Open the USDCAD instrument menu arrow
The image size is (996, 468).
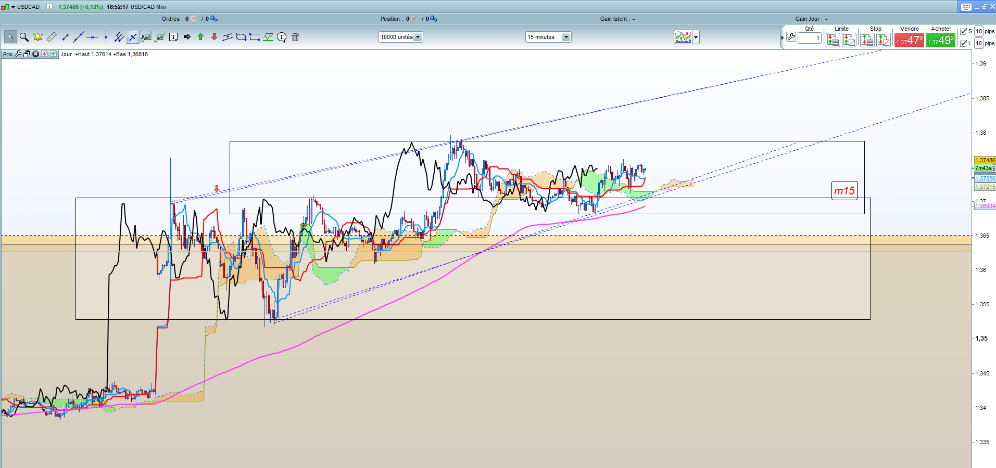tap(13, 7)
